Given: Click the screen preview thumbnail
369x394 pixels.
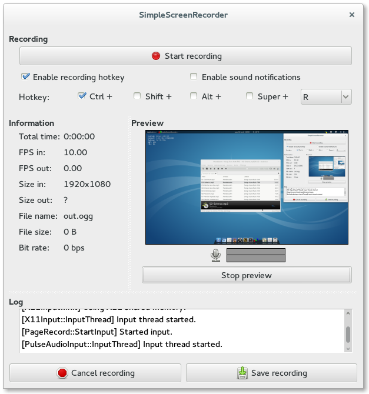Looking at the screenshot, I should point(247,187).
